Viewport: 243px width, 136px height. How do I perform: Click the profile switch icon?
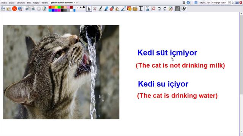(9, 9)
